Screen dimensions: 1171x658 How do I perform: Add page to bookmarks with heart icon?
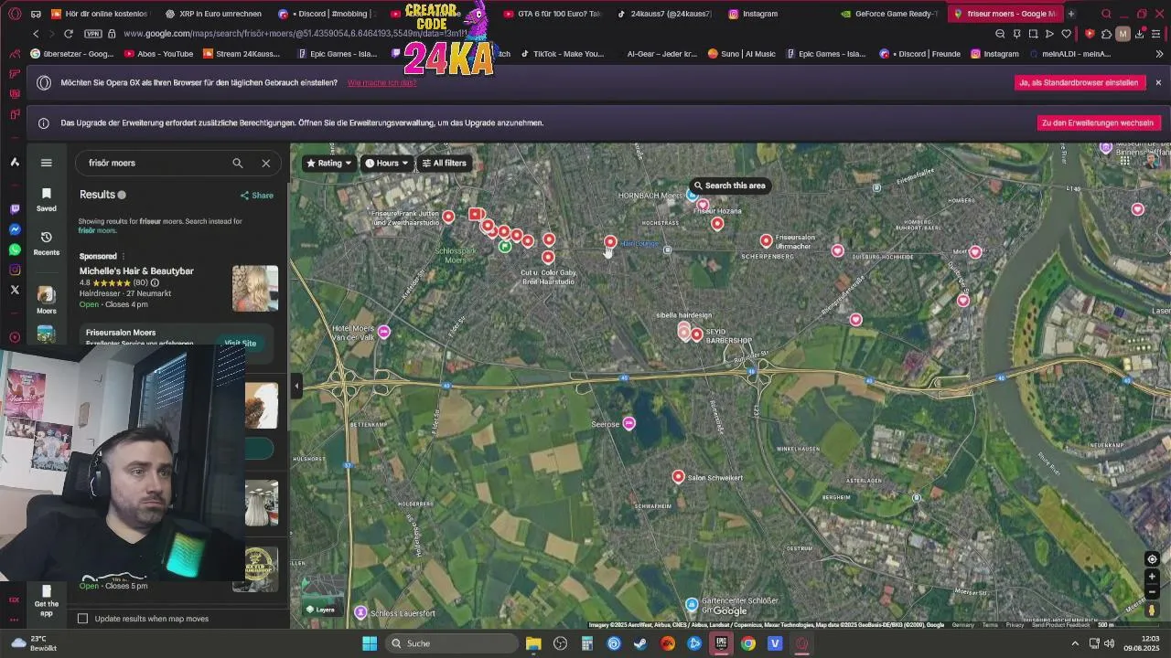tap(1066, 34)
